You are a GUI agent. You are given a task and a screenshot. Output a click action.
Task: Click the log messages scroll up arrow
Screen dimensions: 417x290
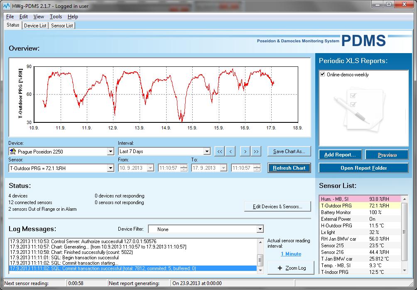click(x=260, y=242)
